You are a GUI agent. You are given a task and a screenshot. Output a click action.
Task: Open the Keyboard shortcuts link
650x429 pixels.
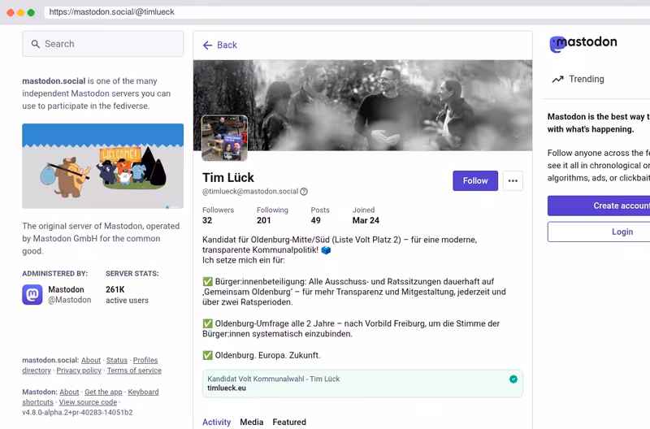(143, 392)
